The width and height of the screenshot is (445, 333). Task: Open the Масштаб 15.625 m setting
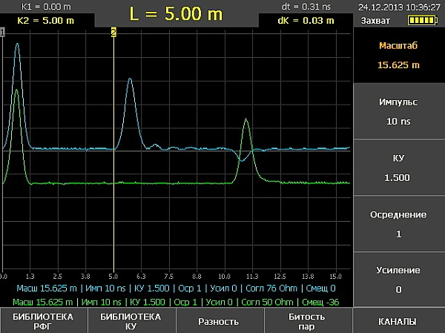[x=398, y=56]
